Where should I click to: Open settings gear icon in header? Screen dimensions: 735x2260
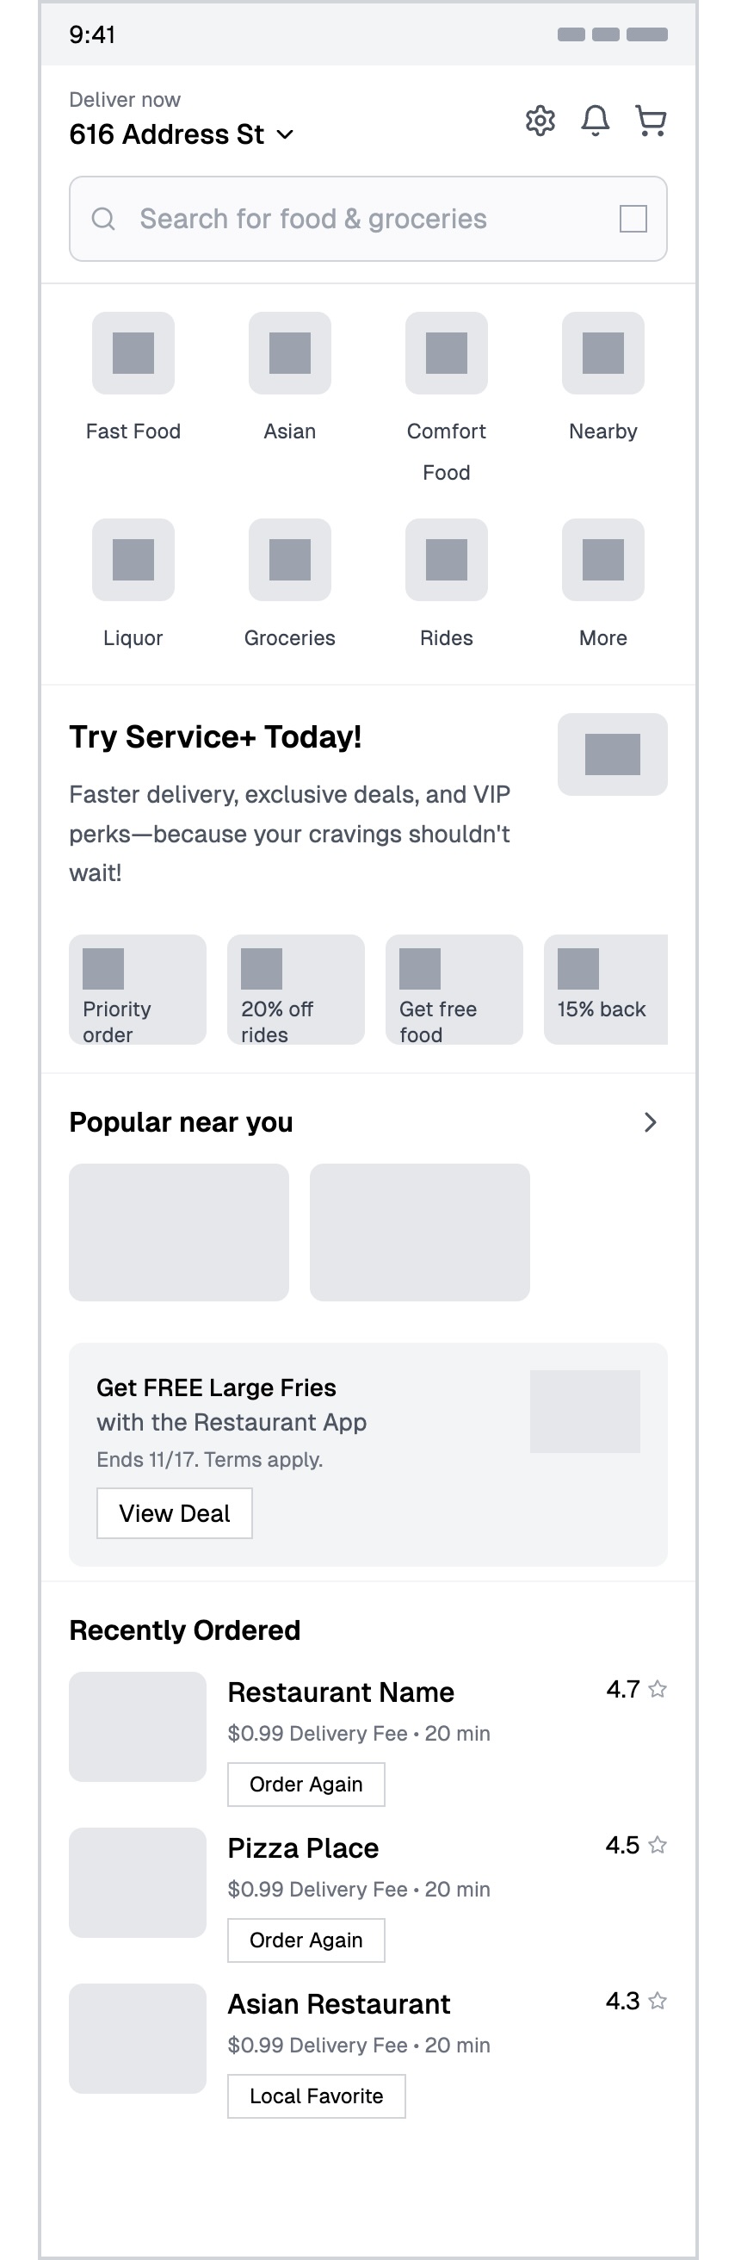(x=540, y=121)
